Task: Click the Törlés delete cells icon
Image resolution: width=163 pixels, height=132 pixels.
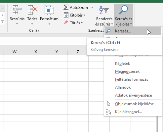Action: pyautogui.click(x=32, y=10)
